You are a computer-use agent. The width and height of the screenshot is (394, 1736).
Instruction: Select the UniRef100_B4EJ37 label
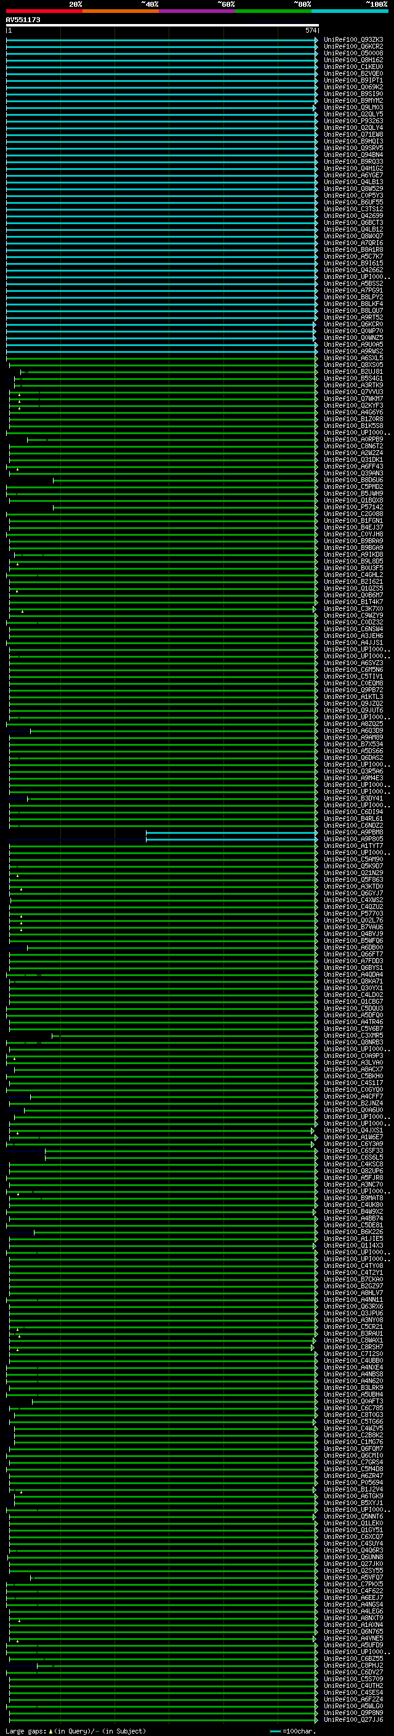[x=353, y=527]
